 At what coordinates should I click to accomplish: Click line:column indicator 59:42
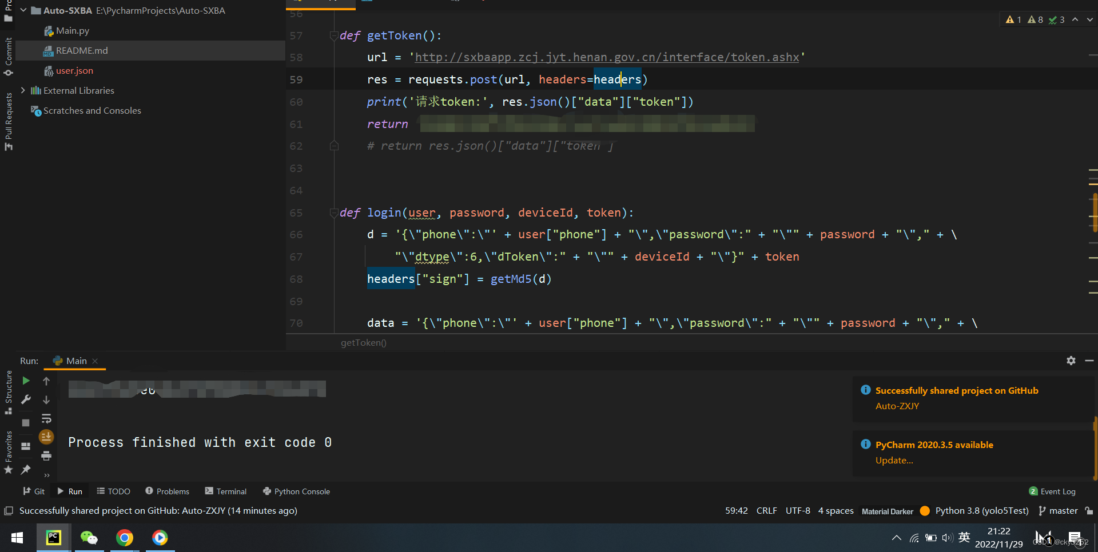pyautogui.click(x=737, y=511)
